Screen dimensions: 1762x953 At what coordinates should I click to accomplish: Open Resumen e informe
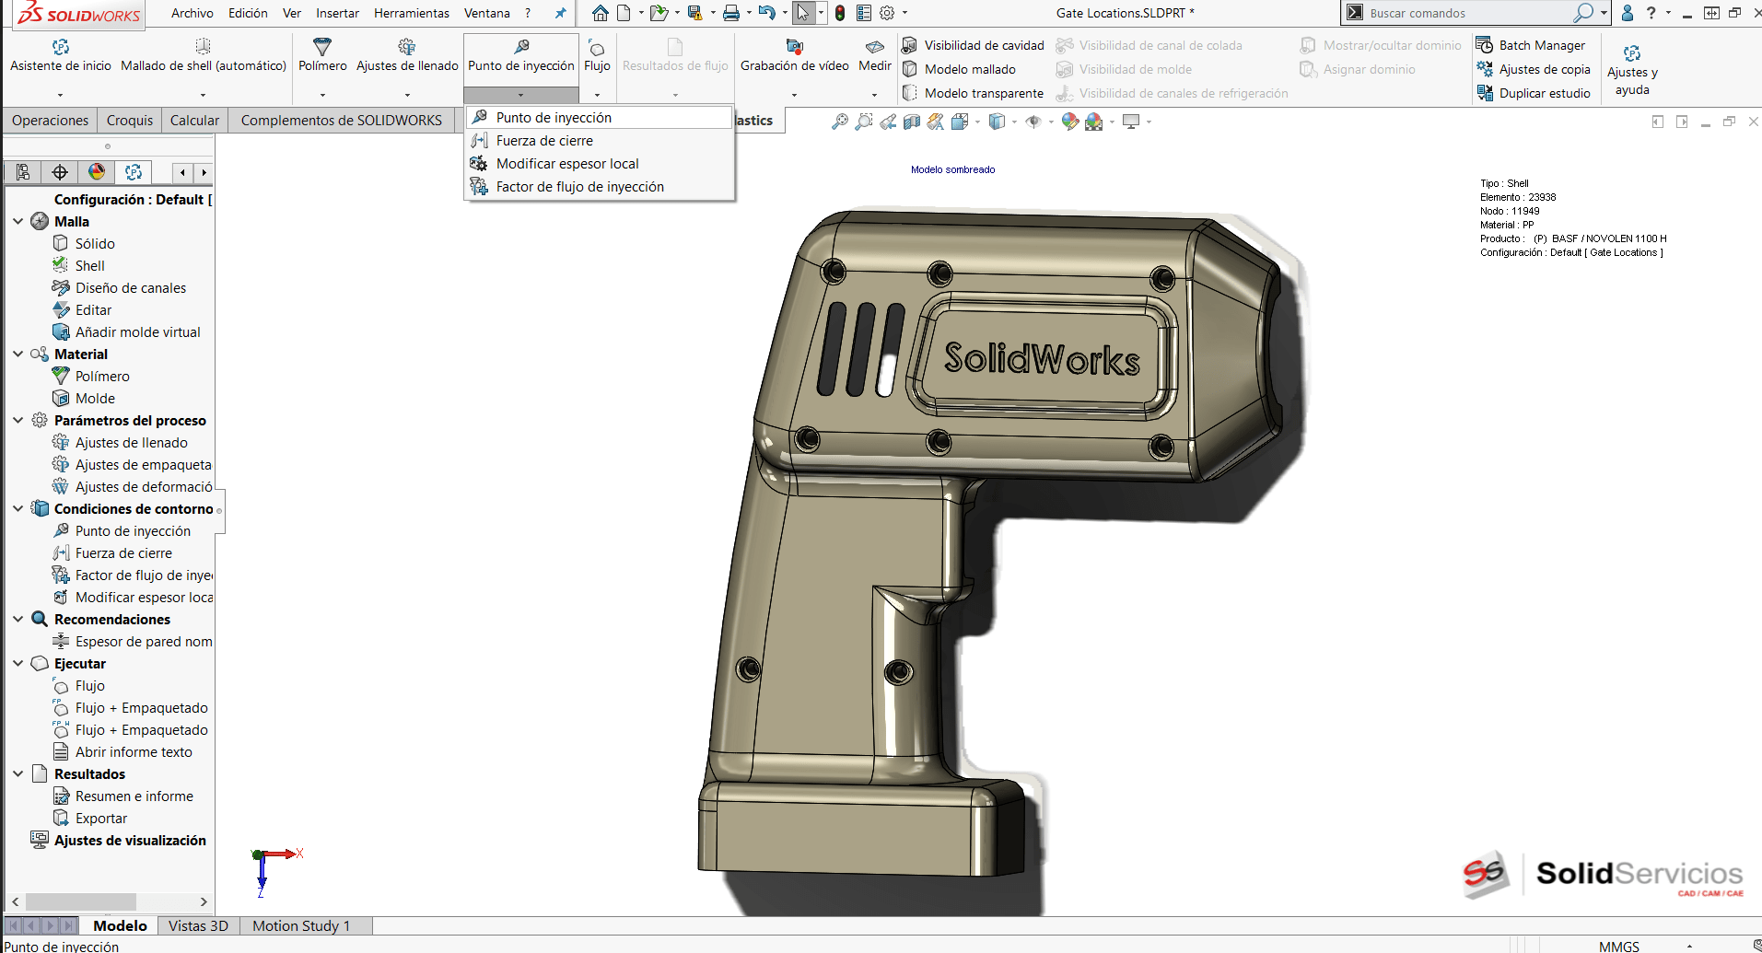pos(123,796)
